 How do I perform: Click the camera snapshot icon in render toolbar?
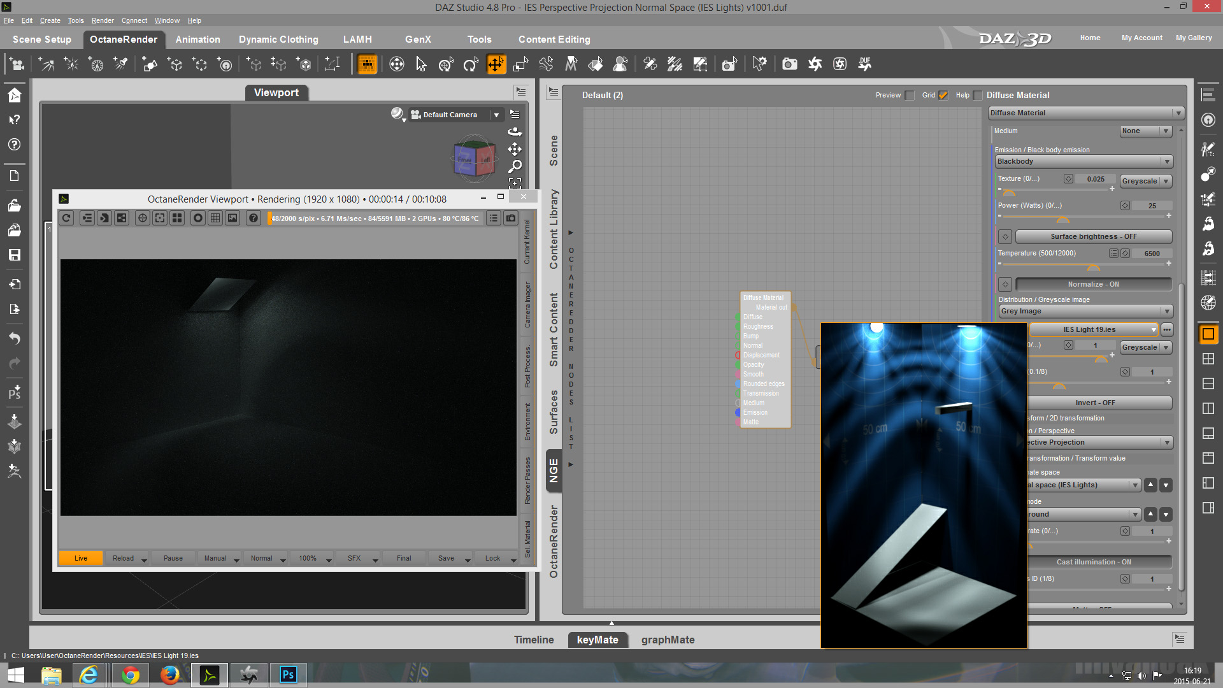[511, 219]
